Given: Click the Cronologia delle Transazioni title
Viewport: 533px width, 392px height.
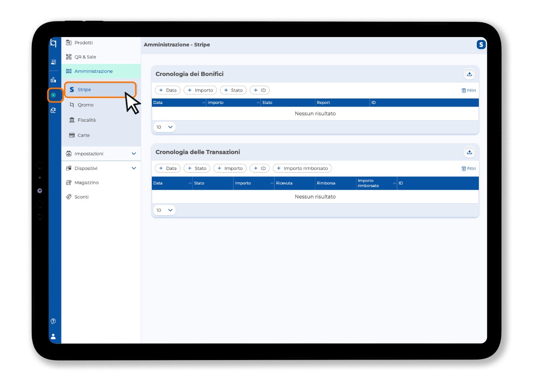Looking at the screenshot, I should point(198,152).
